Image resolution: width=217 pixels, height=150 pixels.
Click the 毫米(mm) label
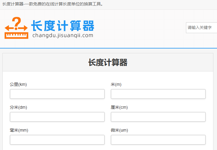[x=19, y=130]
